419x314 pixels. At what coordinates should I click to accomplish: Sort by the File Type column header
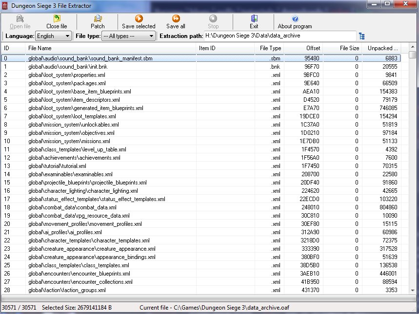coord(269,48)
